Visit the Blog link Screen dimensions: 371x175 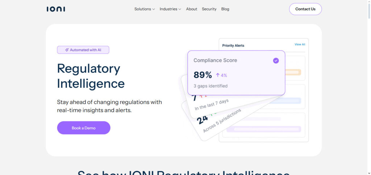point(225,9)
